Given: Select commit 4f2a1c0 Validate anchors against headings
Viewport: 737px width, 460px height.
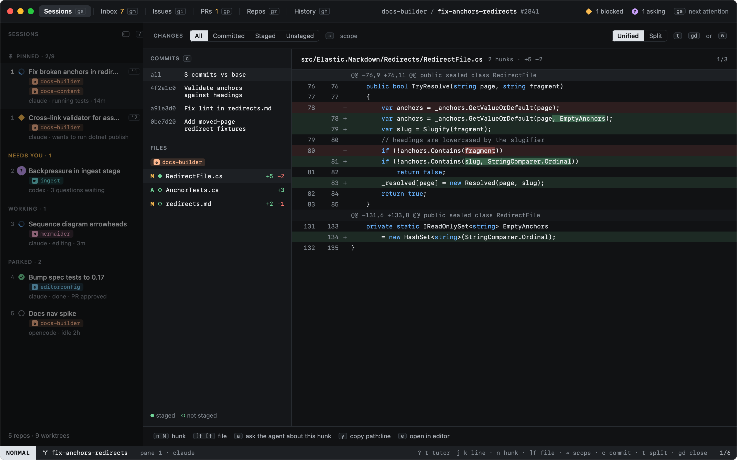Looking at the screenshot, I should tap(217, 91).
